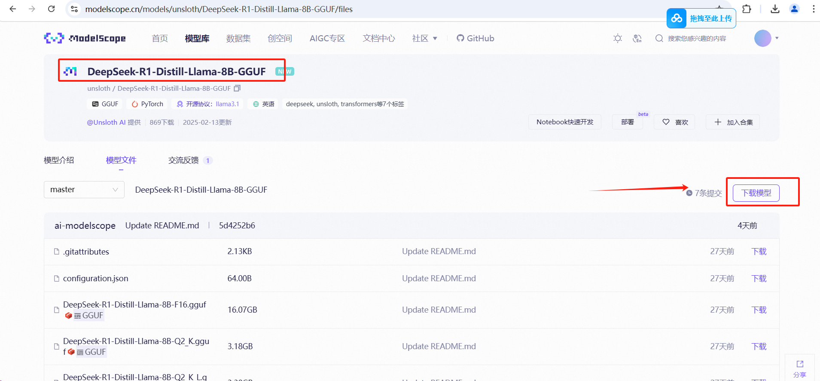Switch to the 模型文件 tab
The width and height of the screenshot is (820, 381).
click(x=121, y=160)
